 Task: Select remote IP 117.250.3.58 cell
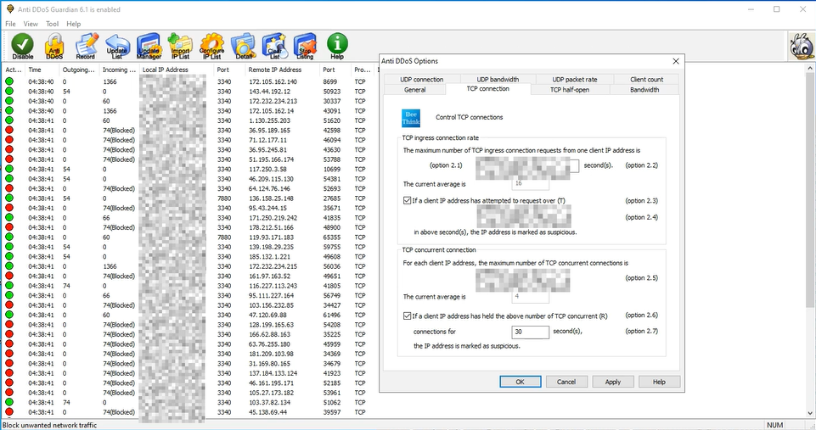(x=267, y=169)
